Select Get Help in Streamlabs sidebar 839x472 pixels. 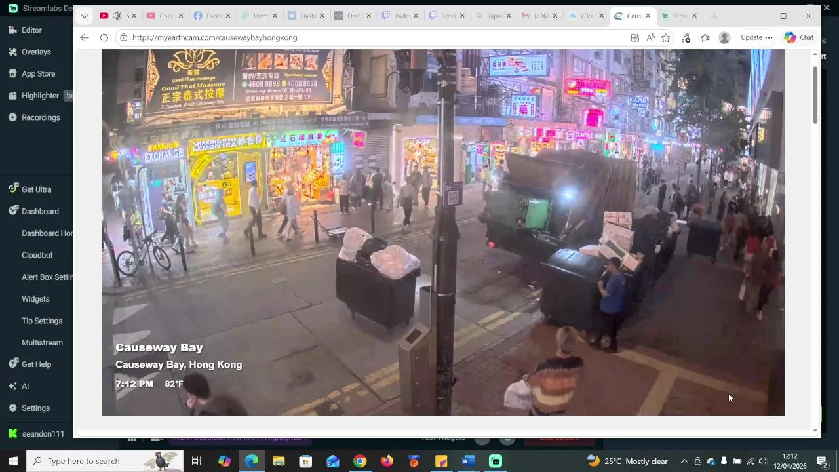point(36,364)
